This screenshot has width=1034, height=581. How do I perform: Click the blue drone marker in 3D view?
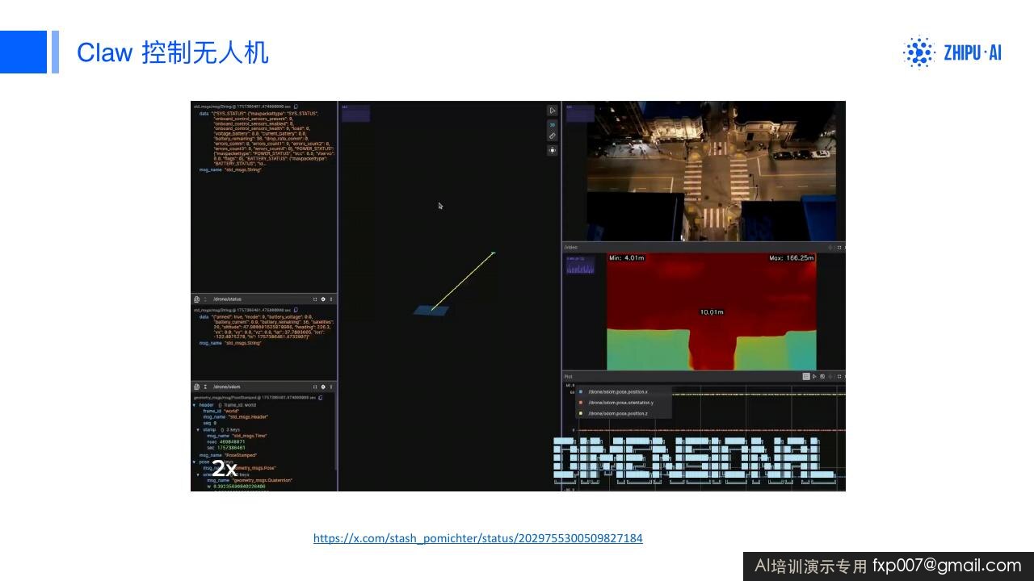[432, 310]
